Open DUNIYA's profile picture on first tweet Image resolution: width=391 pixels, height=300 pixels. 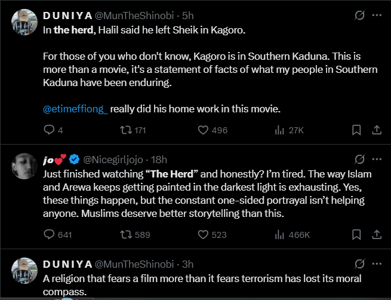coord(24,22)
